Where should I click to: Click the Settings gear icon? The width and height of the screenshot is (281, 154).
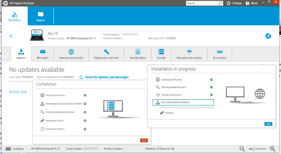[x=229, y=3]
